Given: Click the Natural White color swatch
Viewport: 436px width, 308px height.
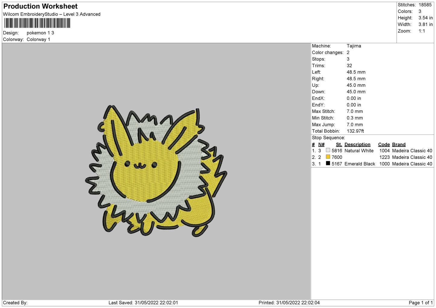Looking at the screenshot, I should (328, 150).
